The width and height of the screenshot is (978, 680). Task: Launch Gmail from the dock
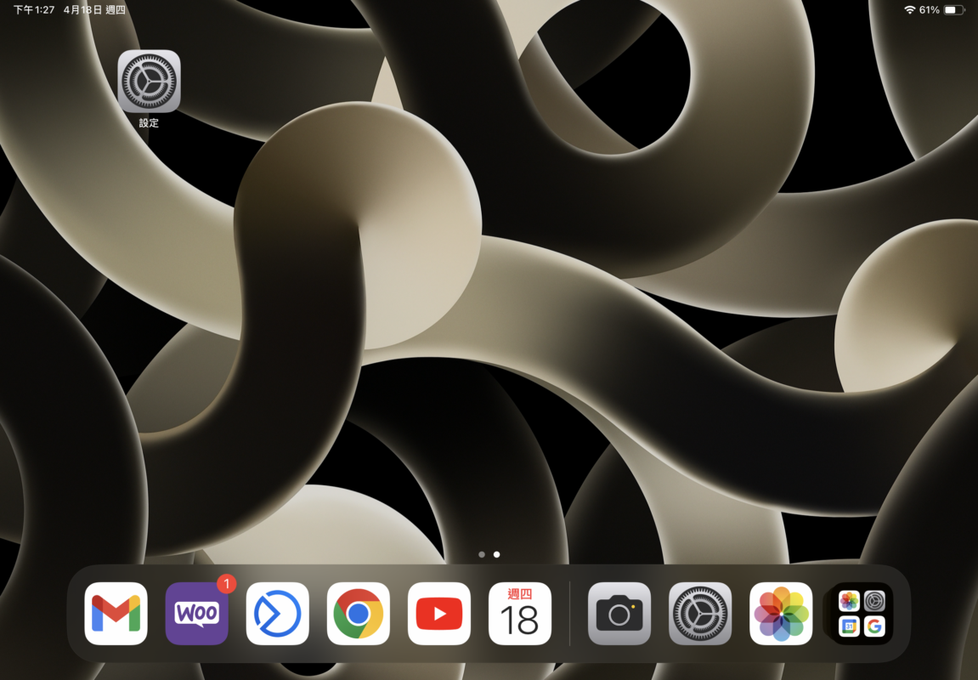116,613
